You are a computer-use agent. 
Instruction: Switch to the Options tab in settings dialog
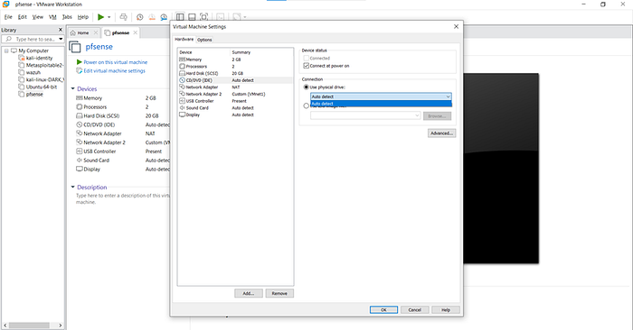click(204, 40)
